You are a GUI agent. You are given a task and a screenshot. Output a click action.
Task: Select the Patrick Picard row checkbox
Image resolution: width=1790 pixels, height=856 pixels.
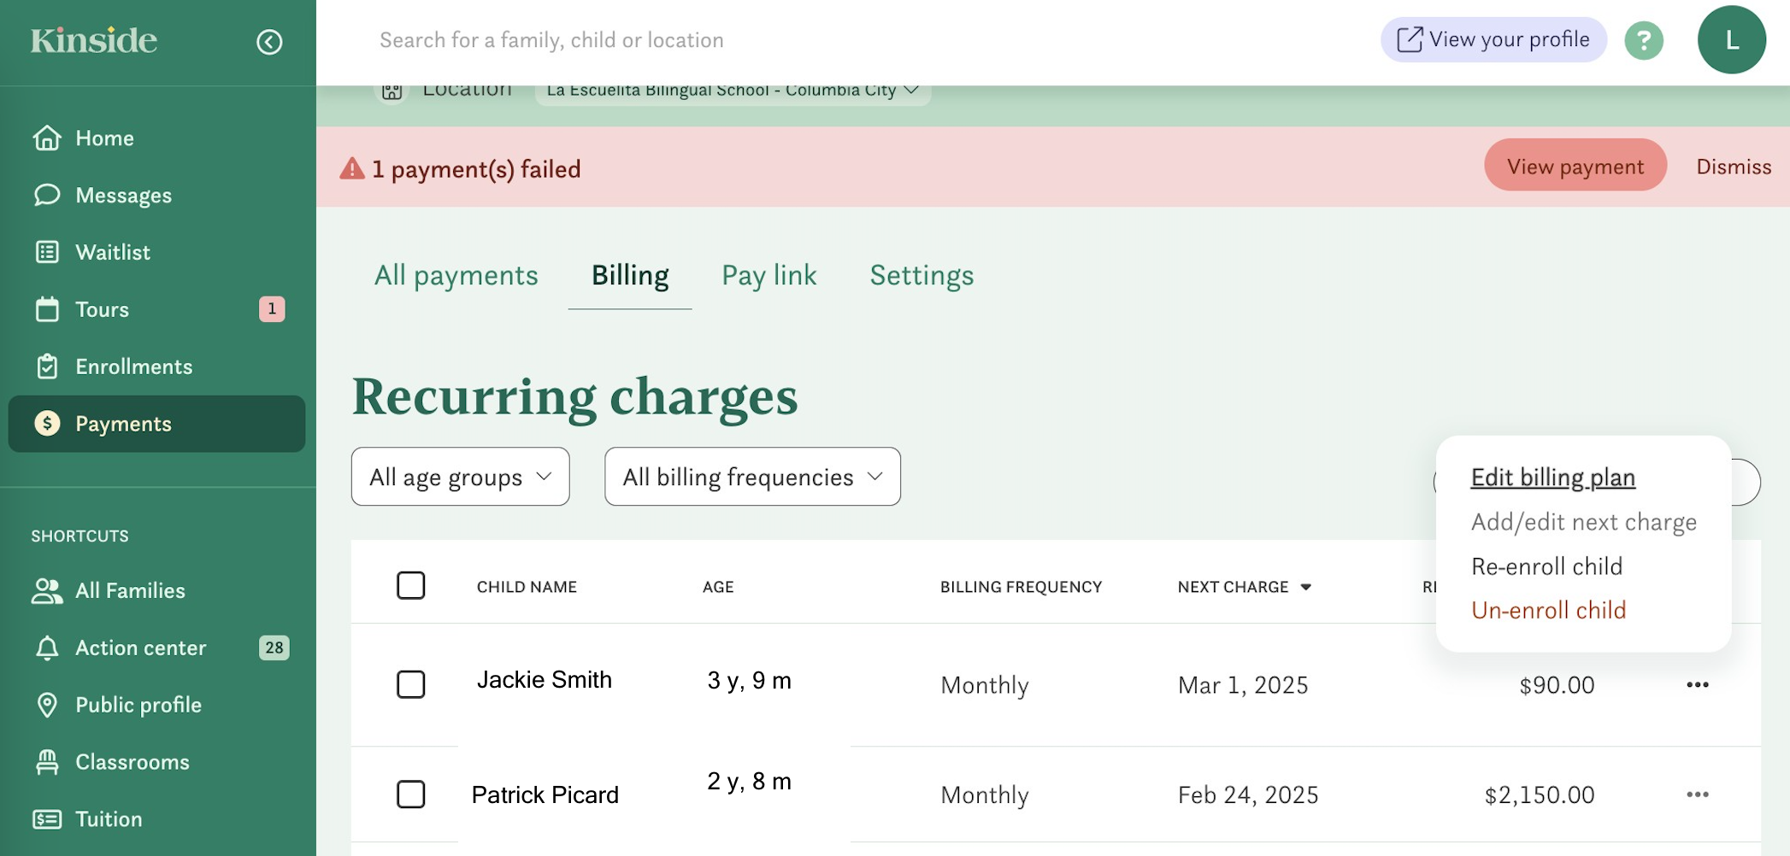tap(411, 794)
